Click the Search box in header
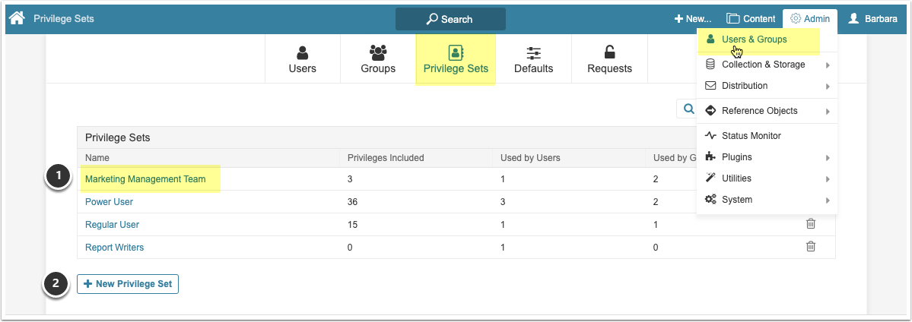Image resolution: width=912 pixels, height=322 pixels. click(450, 19)
